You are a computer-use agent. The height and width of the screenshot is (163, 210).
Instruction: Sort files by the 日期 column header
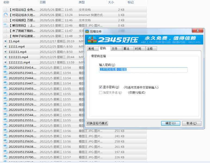coord(43,2)
